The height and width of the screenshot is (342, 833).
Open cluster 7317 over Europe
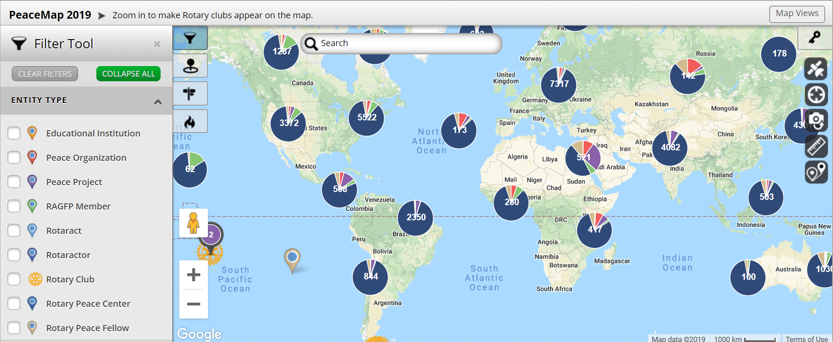(559, 85)
